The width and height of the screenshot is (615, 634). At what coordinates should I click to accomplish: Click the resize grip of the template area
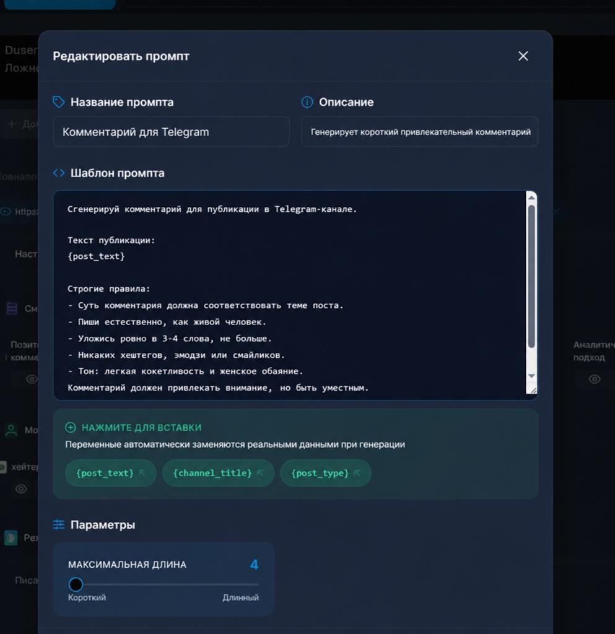[x=533, y=390]
